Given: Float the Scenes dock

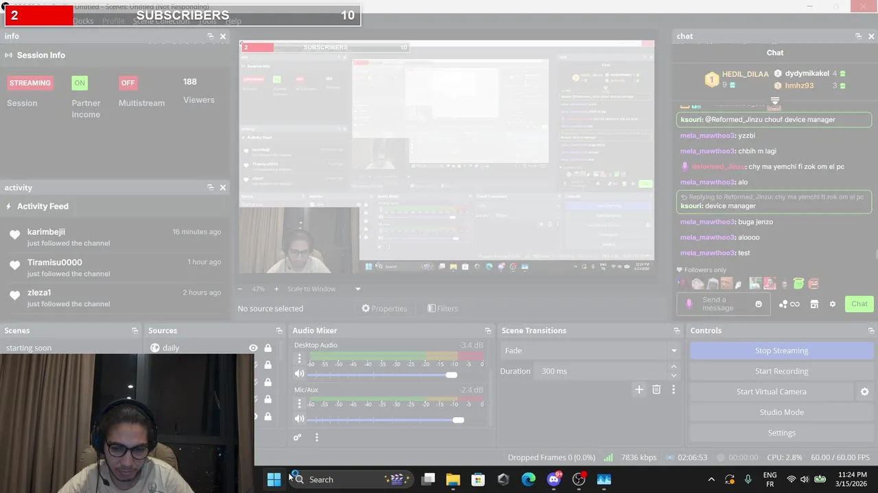Looking at the screenshot, I should click(x=135, y=331).
